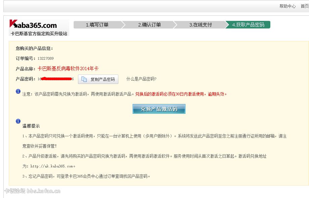Click the 订单编号 label
The height and width of the screenshot is (198, 309).
[x=26, y=58]
